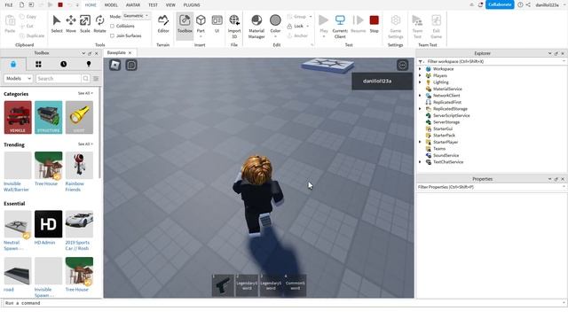The image size is (568, 319).
Task: Open the Mode Geometric dropdown
Action: [x=136, y=16]
